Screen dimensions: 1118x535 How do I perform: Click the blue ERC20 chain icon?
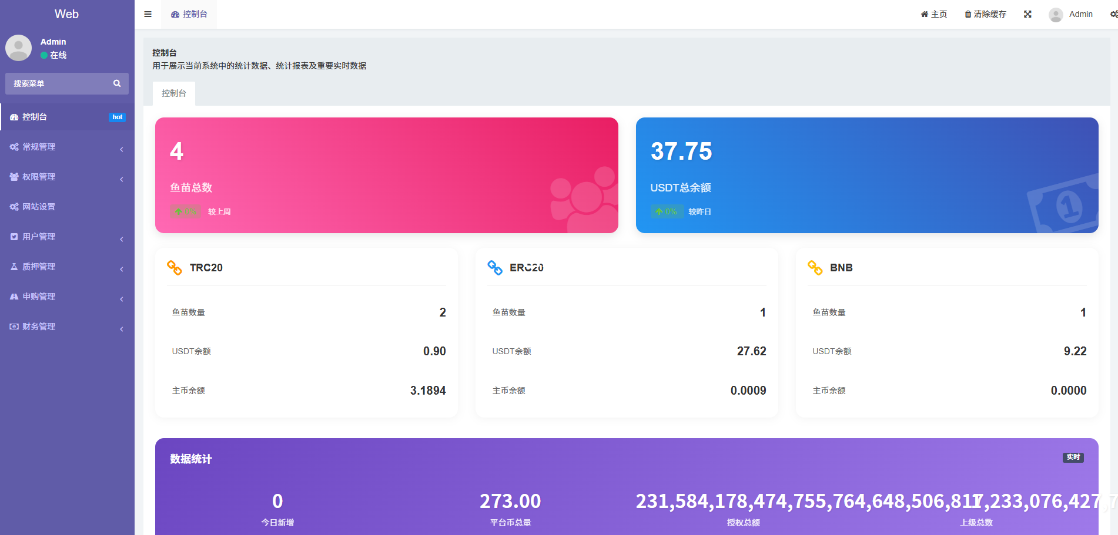(x=495, y=268)
